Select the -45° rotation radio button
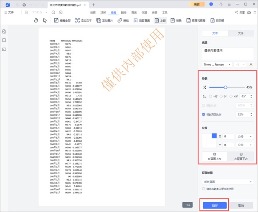The width and height of the screenshot is (258, 212). coord(211,96)
